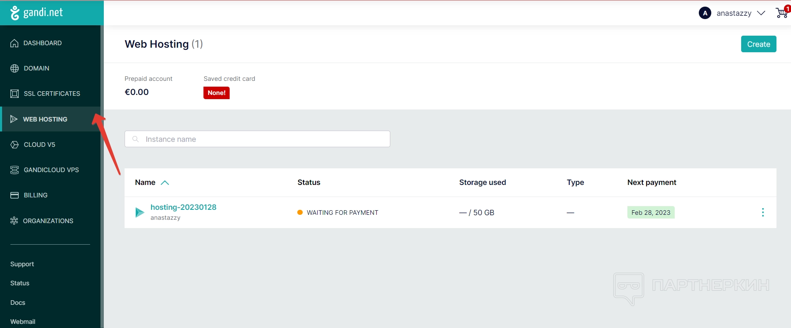
Task: Click the GandiCloud VPS server icon
Action: tap(15, 170)
